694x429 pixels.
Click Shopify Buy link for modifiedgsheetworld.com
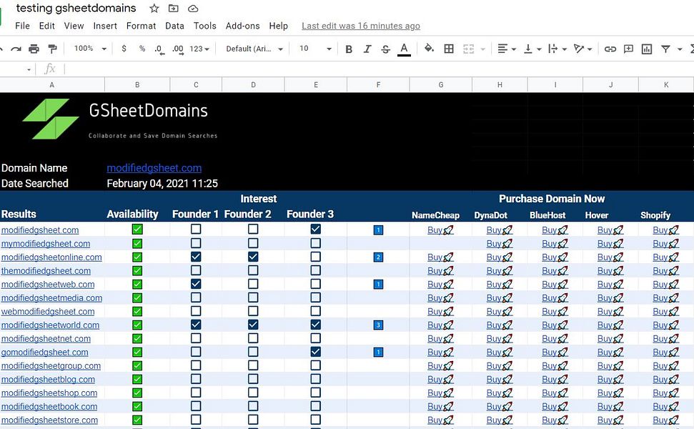(665, 325)
